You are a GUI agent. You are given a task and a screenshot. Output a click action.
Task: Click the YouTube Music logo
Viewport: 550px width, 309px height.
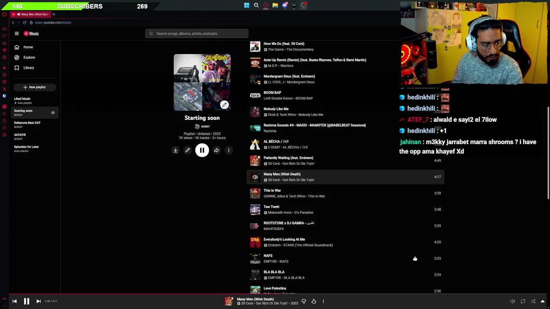click(31, 33)
